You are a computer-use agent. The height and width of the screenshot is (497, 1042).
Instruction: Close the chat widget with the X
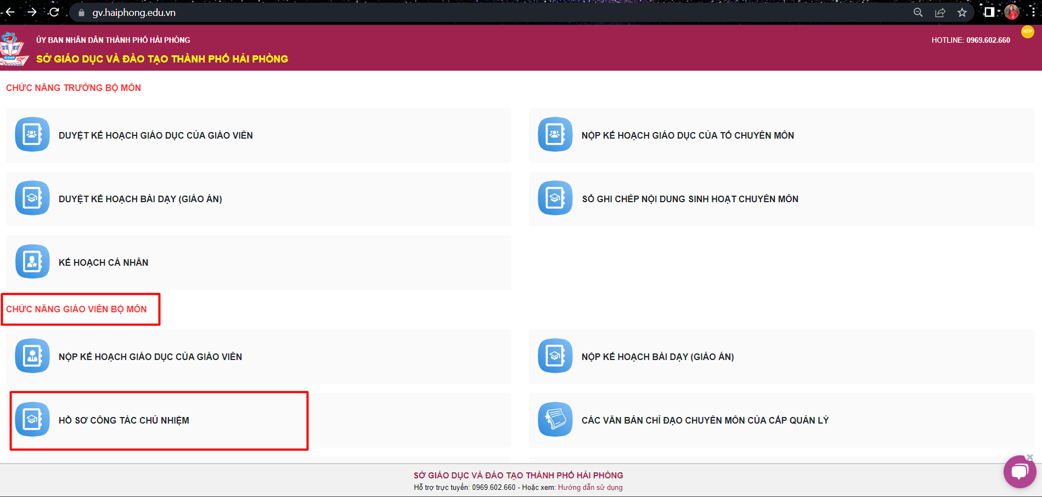click(x=1030, y=457)
